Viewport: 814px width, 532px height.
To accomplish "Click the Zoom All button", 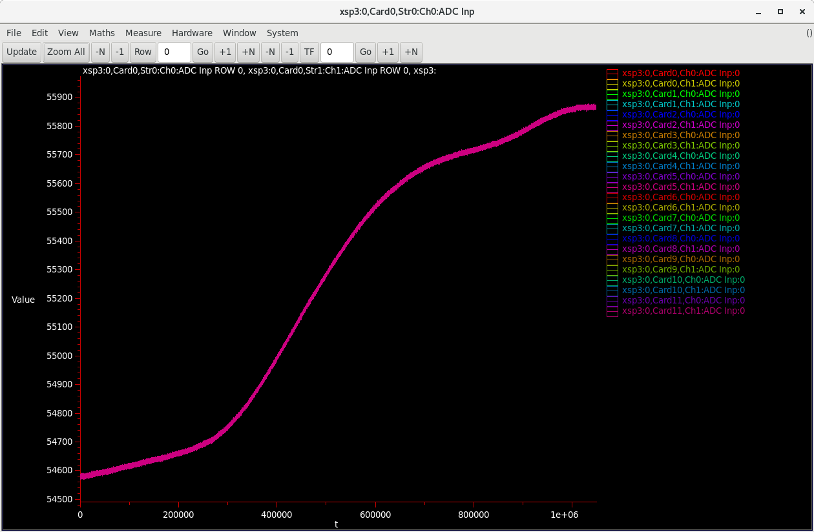I will click(x=66, y=52).
